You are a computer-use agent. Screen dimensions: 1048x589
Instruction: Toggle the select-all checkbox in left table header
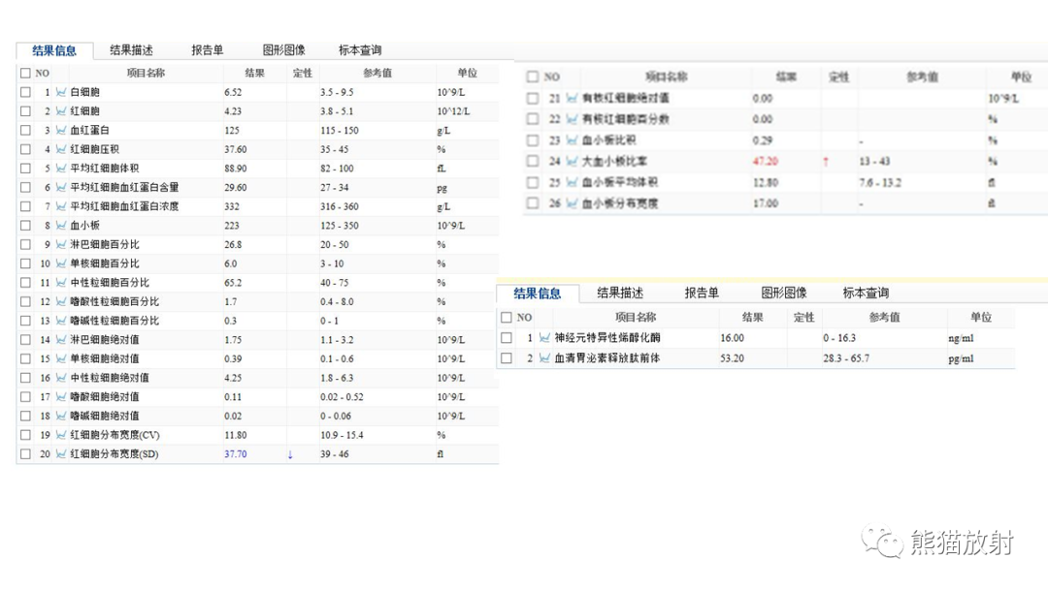pyautogui.click(x=25, y=74)
